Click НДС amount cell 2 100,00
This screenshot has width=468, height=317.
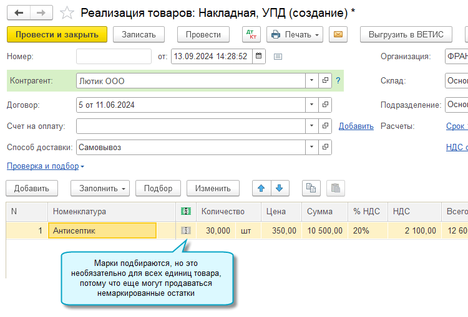pos(414,230)
